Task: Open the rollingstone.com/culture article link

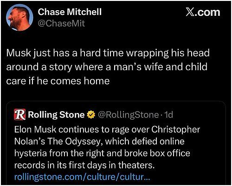Action: (82, 177)
